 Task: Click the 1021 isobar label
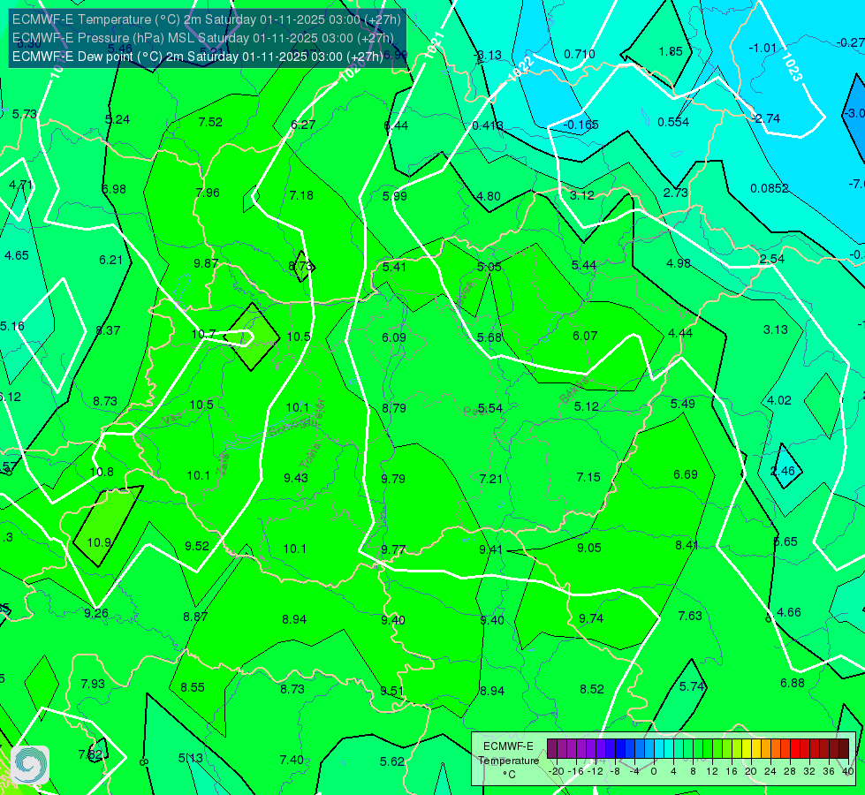[434, 45]
